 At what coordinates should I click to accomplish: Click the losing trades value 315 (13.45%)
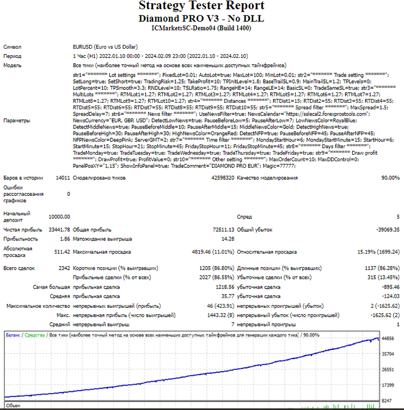(384, 277)
